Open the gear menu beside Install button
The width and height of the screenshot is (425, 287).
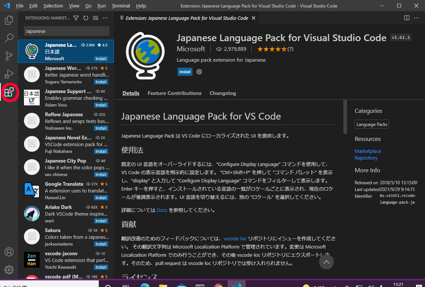click(x=199, y=72)
